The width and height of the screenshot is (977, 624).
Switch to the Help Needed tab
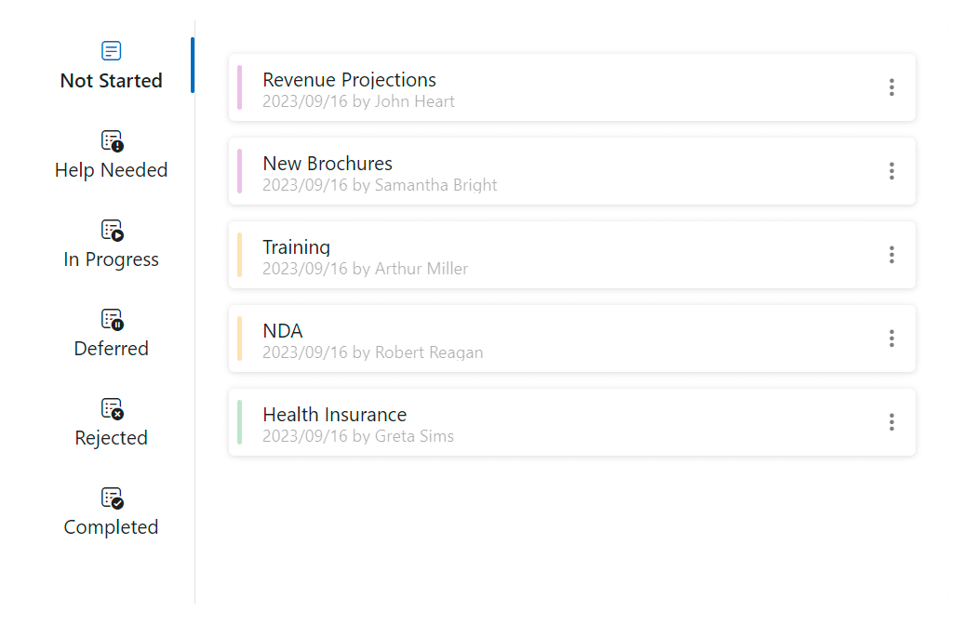pyautogui.click(x=111, y=170)
